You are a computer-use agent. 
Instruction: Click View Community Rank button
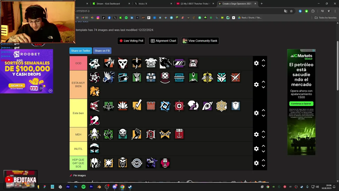click(200, 41)
